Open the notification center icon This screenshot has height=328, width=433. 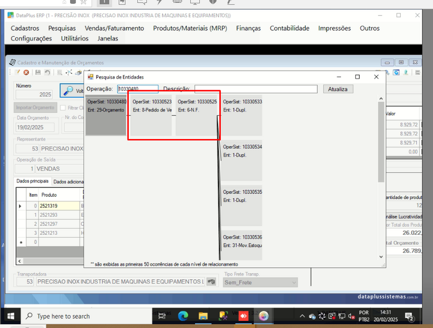(409, 317)
